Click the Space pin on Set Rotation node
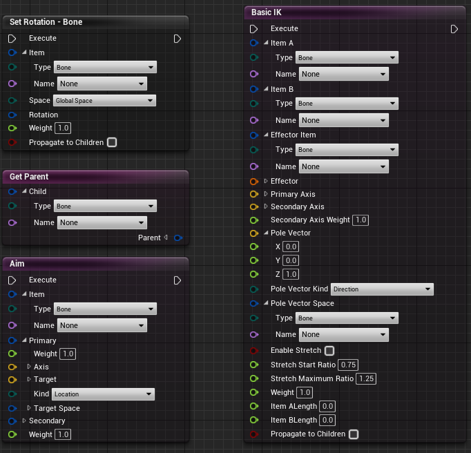 [12, 100]
